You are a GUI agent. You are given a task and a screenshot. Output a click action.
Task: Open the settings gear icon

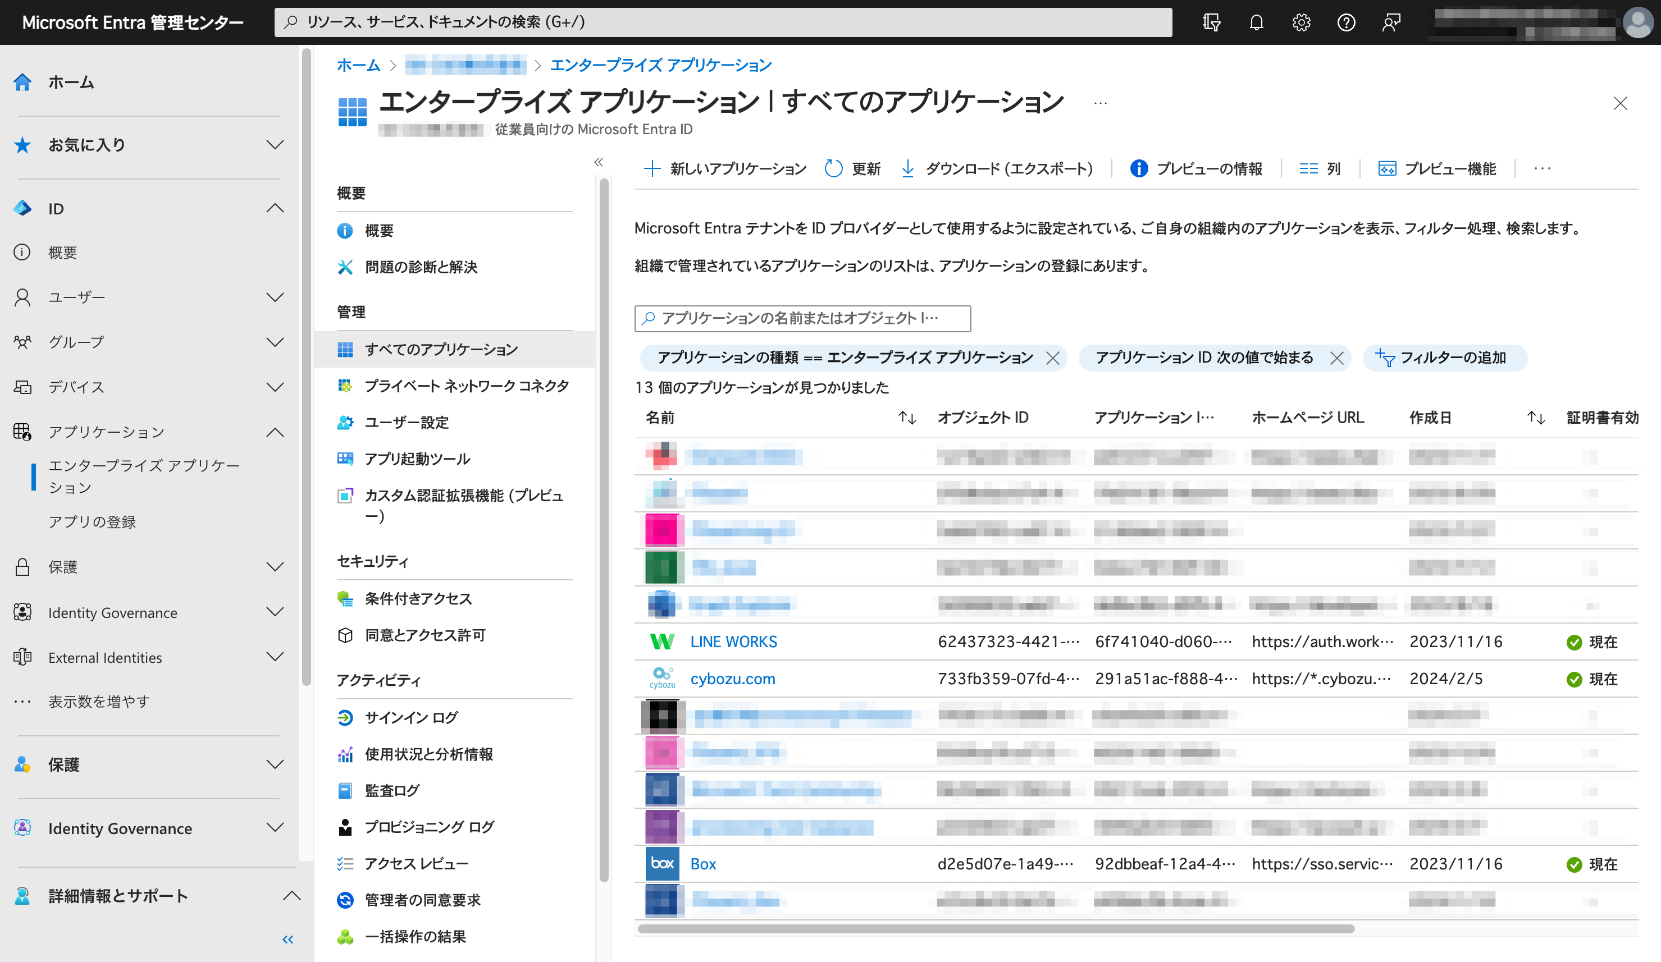click(1301, 22)
